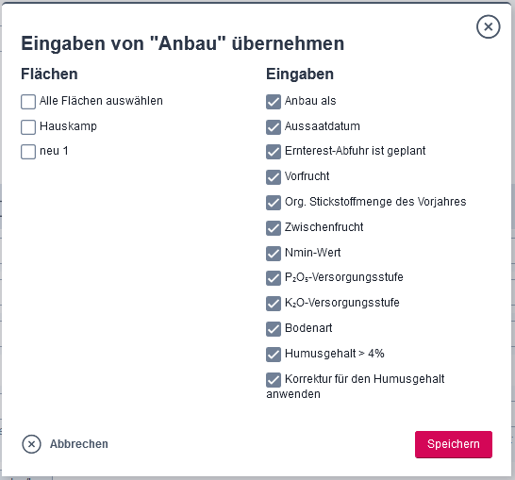Uncheck the Anbau als option
The height and width of the screenshot is (480, 515).
(274, 102)
